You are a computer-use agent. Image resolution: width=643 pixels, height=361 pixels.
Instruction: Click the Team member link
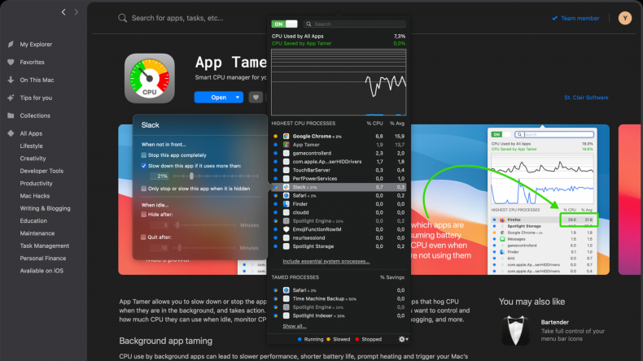(x=580, y=18)
